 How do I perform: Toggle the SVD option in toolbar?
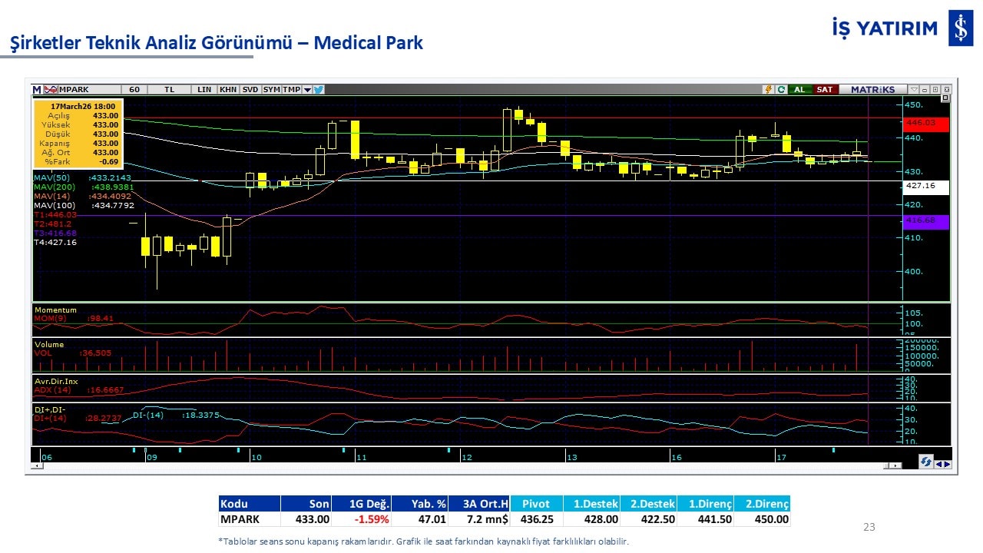pos(250,90)
